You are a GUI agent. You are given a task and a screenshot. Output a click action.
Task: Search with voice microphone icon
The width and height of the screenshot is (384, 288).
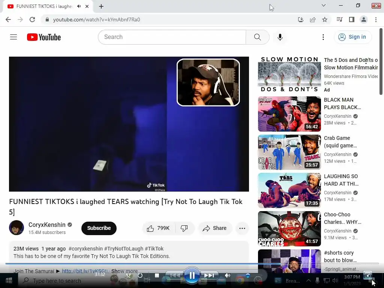coord(280,37)
